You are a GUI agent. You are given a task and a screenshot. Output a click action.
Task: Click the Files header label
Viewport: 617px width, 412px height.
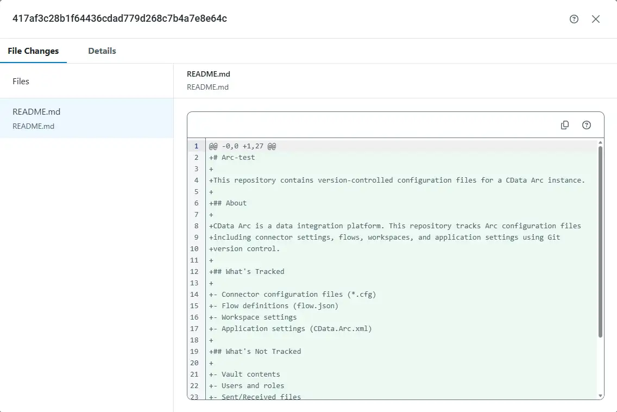tap(21, 81)
